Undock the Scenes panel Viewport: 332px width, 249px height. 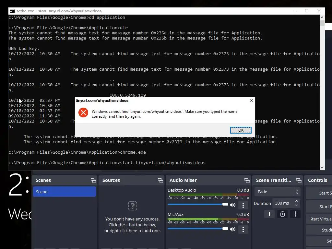93,180
